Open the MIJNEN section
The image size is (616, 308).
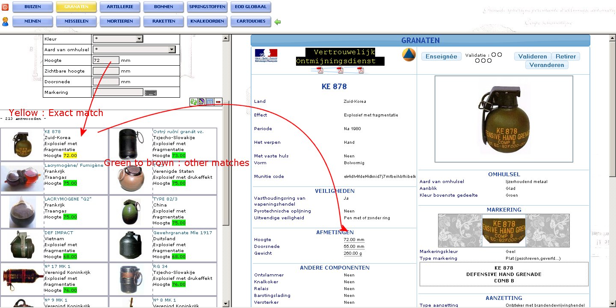point(33,21)
